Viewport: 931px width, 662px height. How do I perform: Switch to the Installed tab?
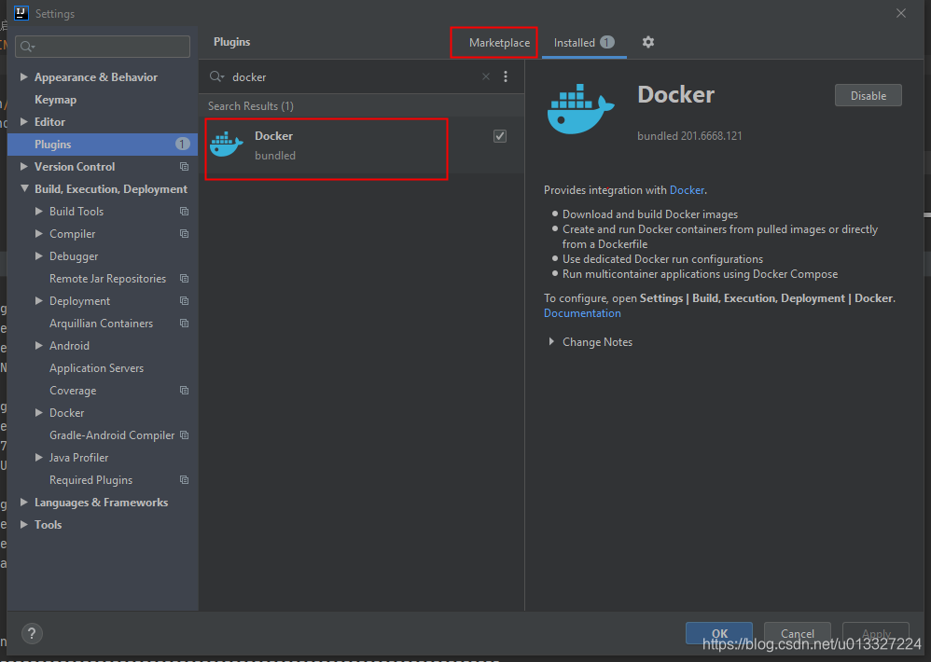pyautogui.click(x=576, y=42)
